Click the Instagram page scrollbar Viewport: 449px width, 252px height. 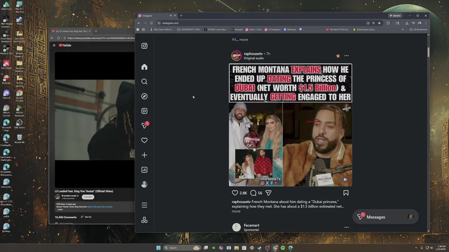pyautogui.click(x=428, y=52)
